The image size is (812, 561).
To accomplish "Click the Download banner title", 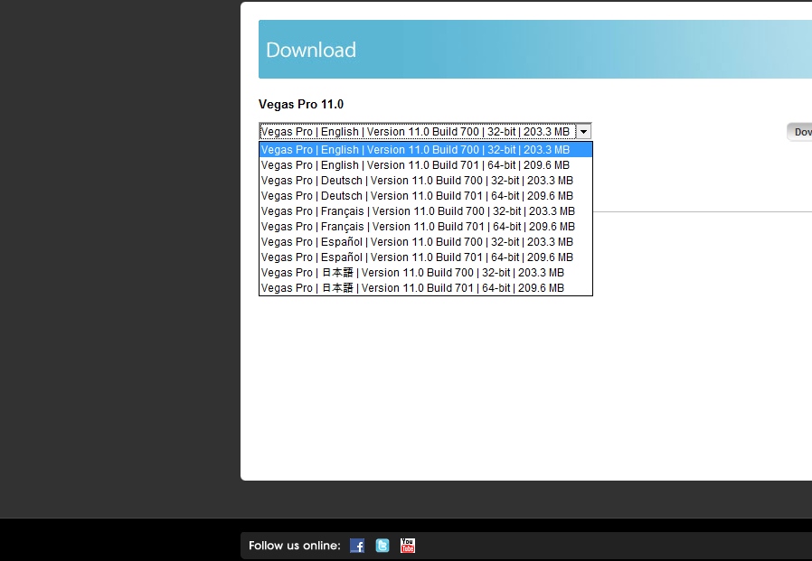I will pyautogui.click(x=311, y=50).
